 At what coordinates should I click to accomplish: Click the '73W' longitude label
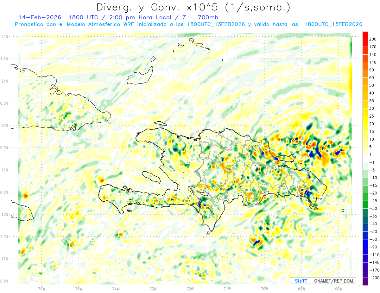click(x=153, y=288)
